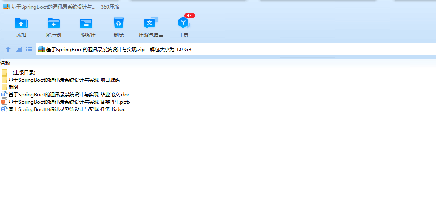Viewport: 436px width, 200px height.
Task: Click the New badge on the 工具 icon
Action: click(x=190, y=15)
